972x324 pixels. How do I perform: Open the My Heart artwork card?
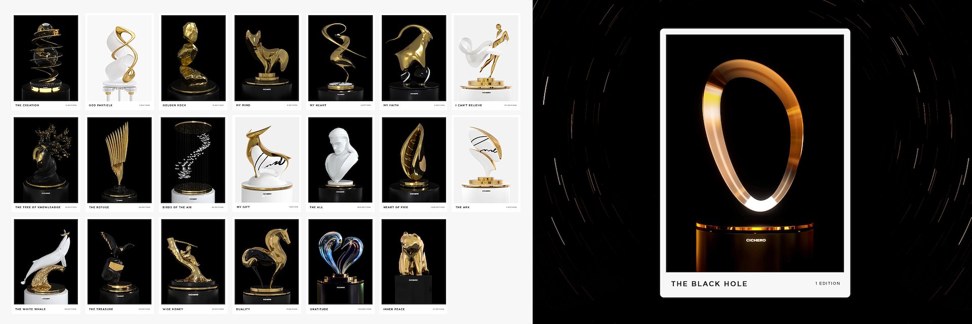point(340,62)
